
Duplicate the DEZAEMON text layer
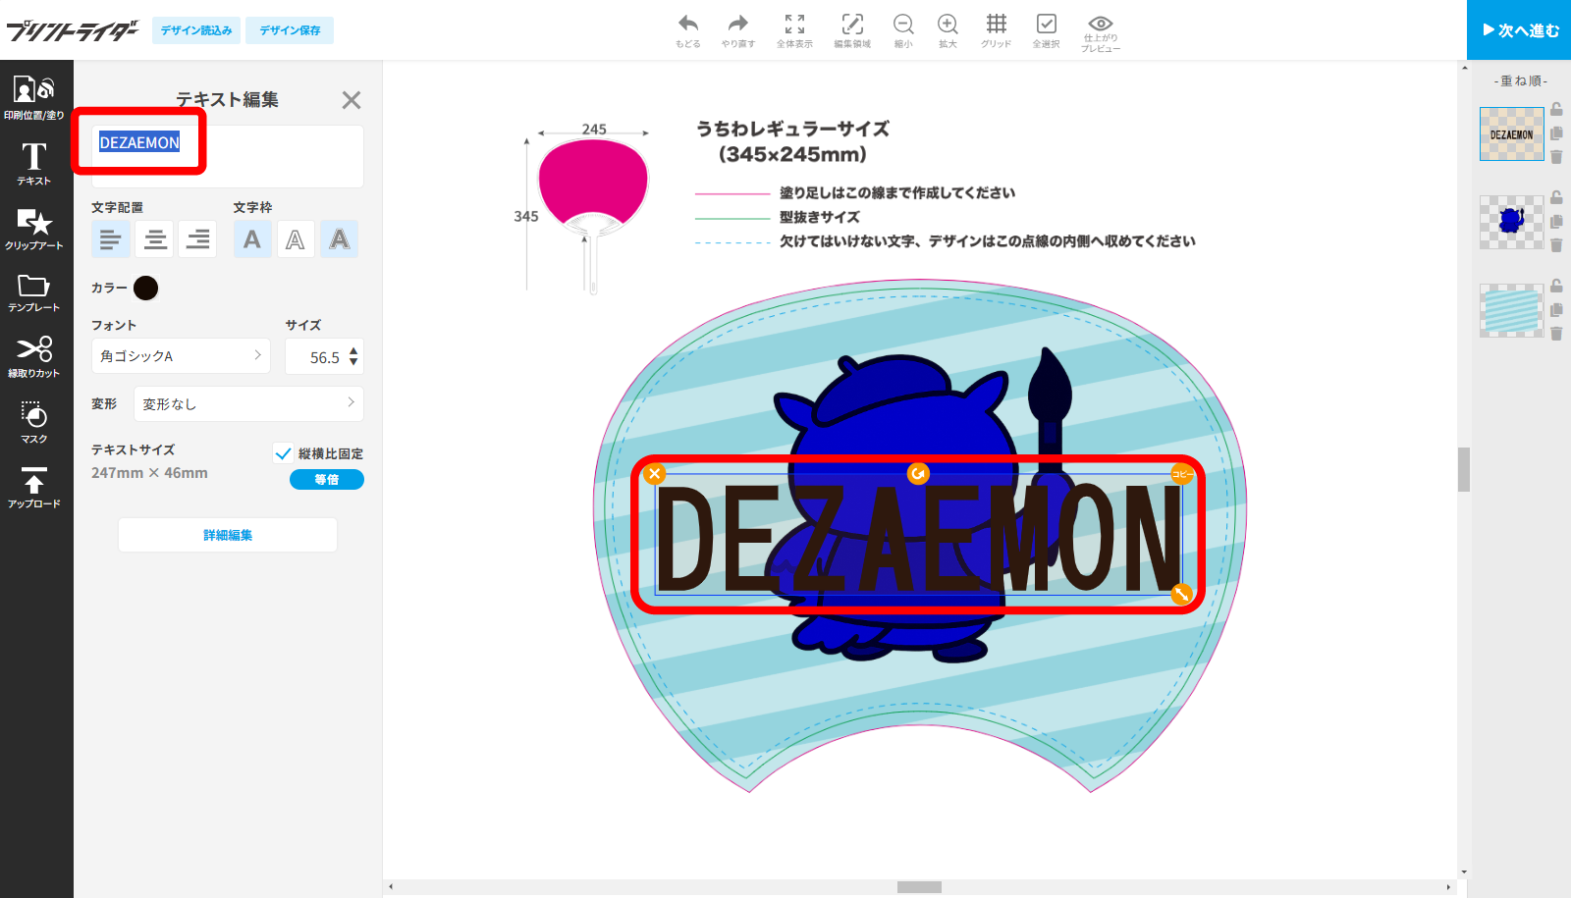(1556, 132)
